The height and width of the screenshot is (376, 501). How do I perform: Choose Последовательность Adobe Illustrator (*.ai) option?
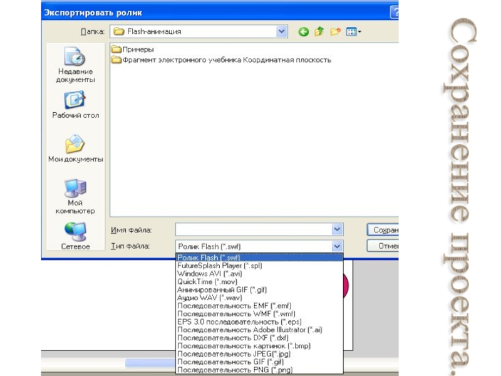click(259, 330)
